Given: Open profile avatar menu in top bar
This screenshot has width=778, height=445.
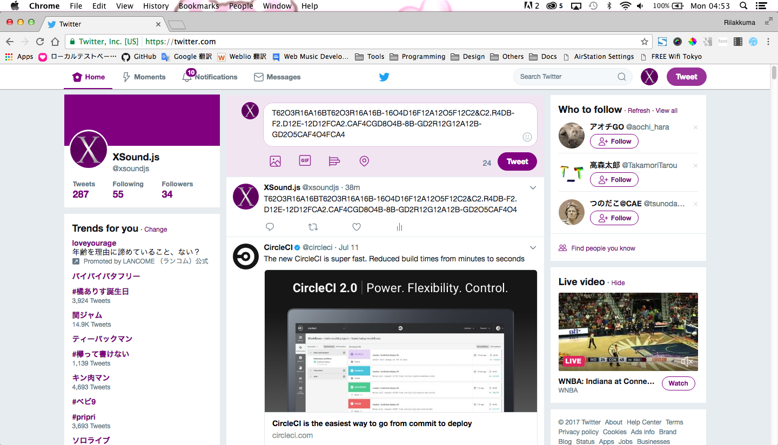Looking at the screenshot, I should [649, 77].
